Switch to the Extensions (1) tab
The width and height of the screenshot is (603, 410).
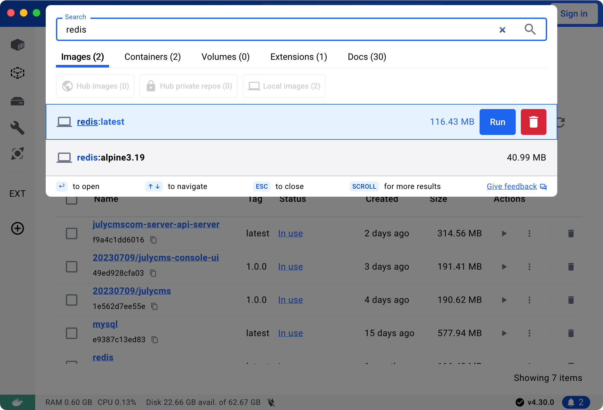click(299, 57)
